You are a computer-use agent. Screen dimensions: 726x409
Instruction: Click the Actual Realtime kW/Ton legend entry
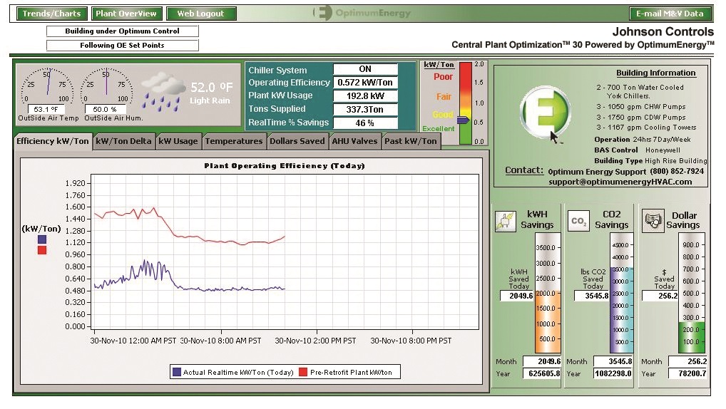[233, 372]
